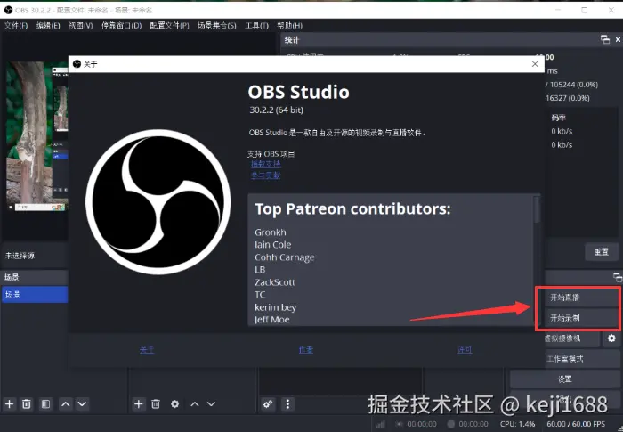Click the 场景 panel header
The image size is (623, 432).
(12, 277)
